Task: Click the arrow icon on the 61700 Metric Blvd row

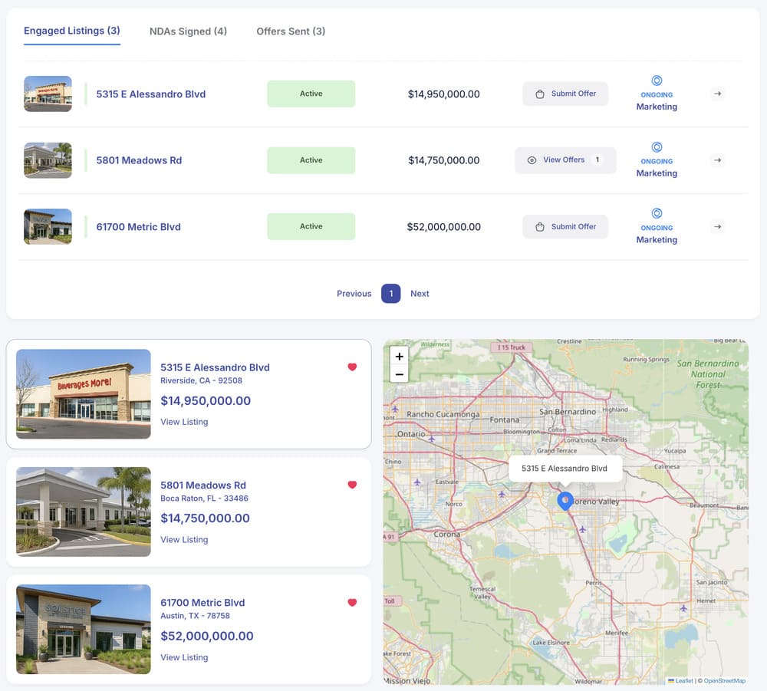Action: (717, 226)
